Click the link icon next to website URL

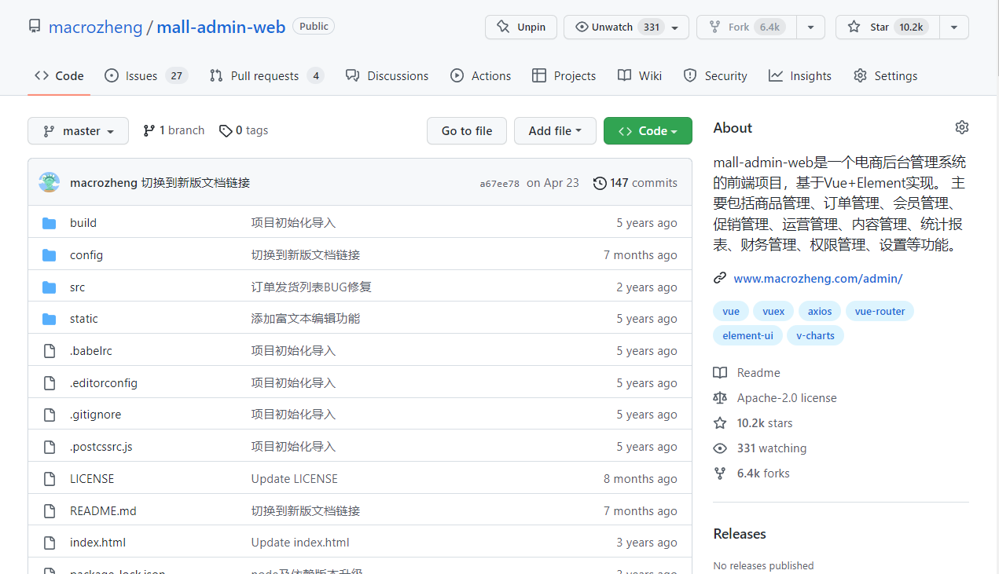pos(720,278)
